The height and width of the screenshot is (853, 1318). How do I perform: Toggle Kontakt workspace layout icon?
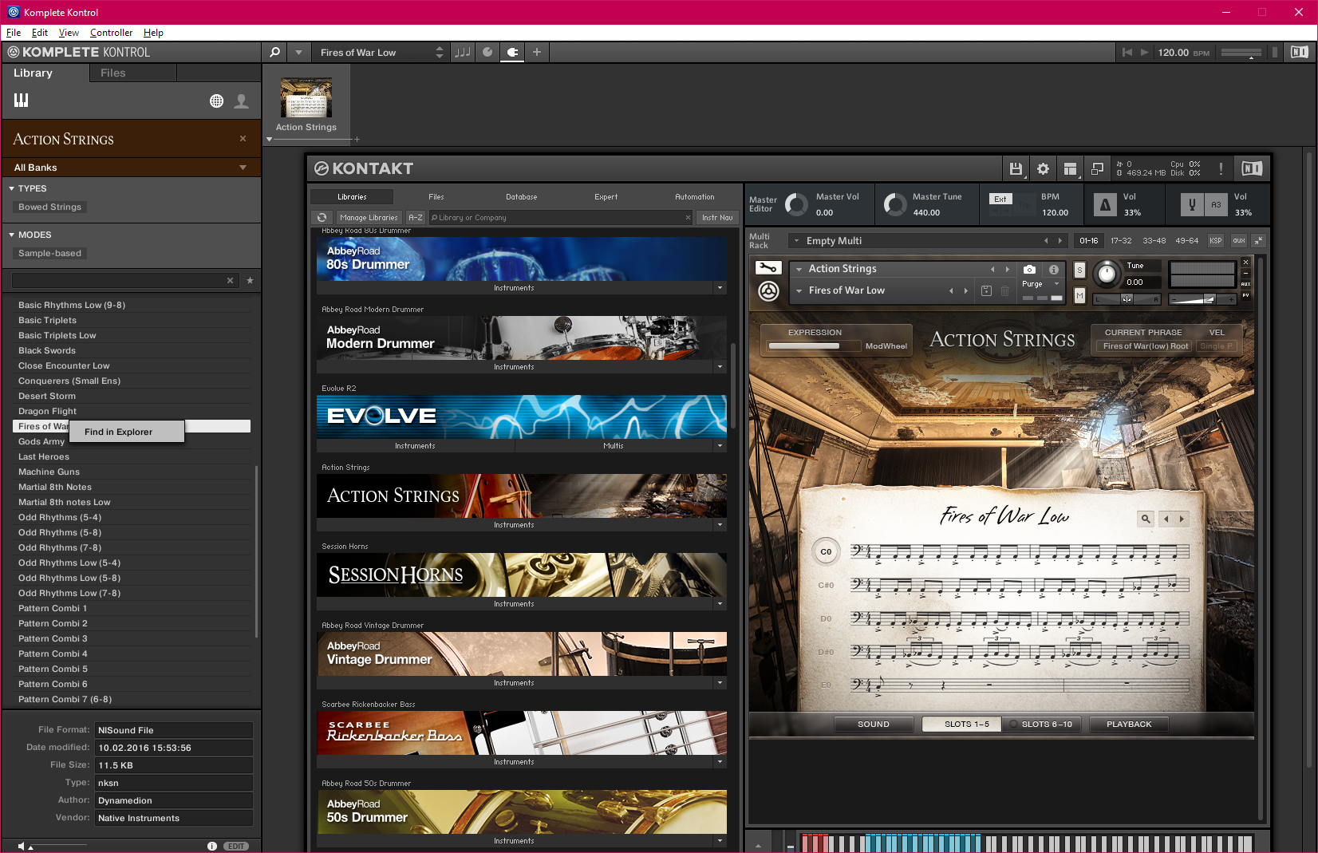(x=1070, y=168)
